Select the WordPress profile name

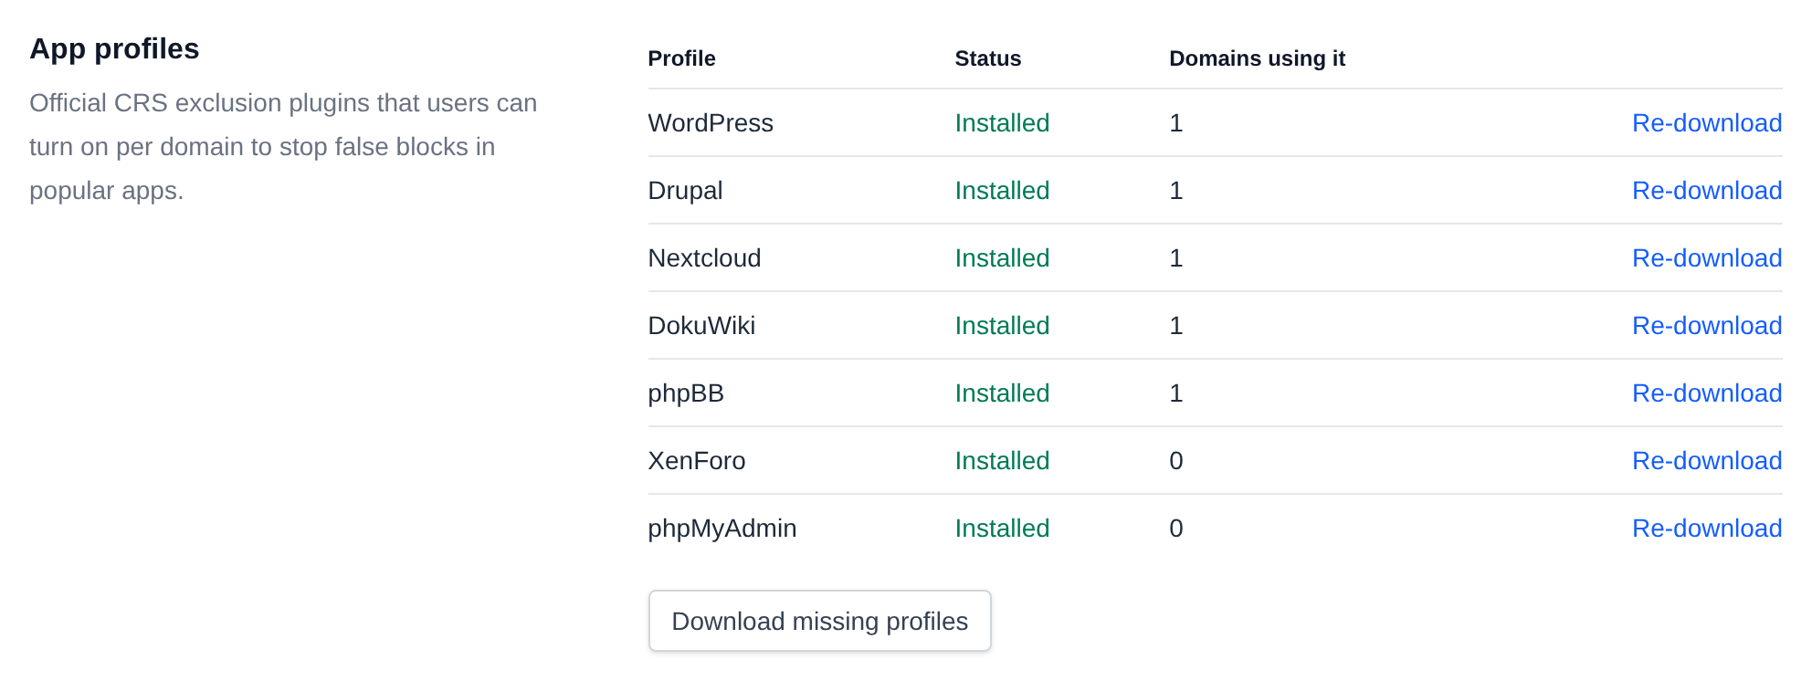(711, 123)
